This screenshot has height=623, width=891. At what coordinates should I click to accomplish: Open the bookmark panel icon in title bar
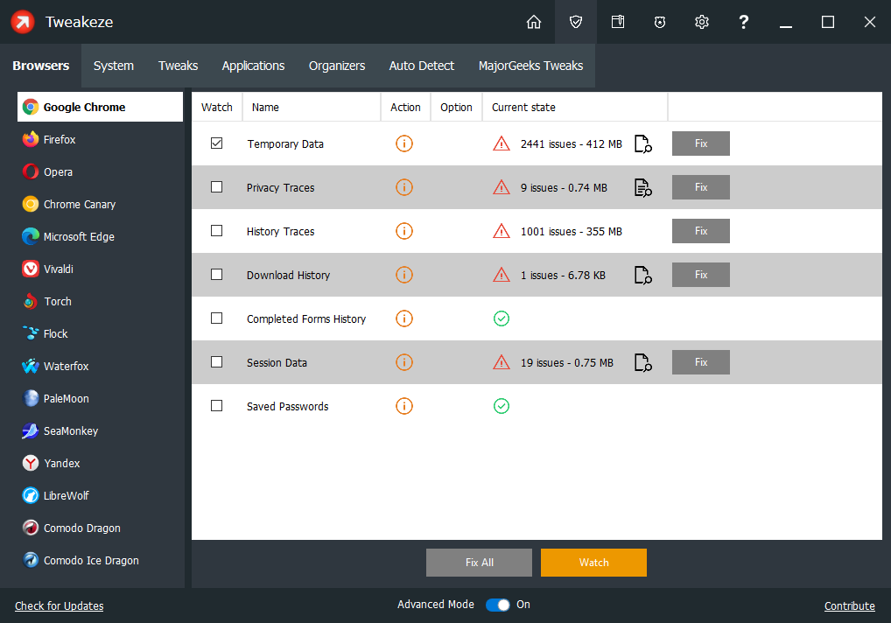click(x=618, y=22)
